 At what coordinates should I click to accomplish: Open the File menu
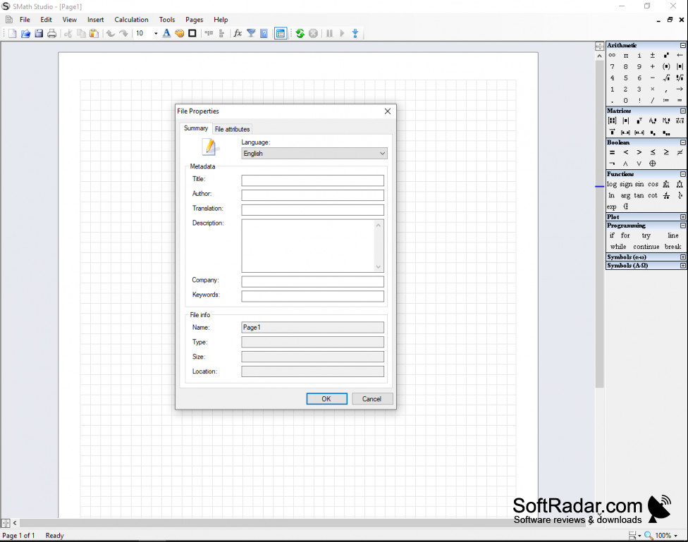point(25,20)
